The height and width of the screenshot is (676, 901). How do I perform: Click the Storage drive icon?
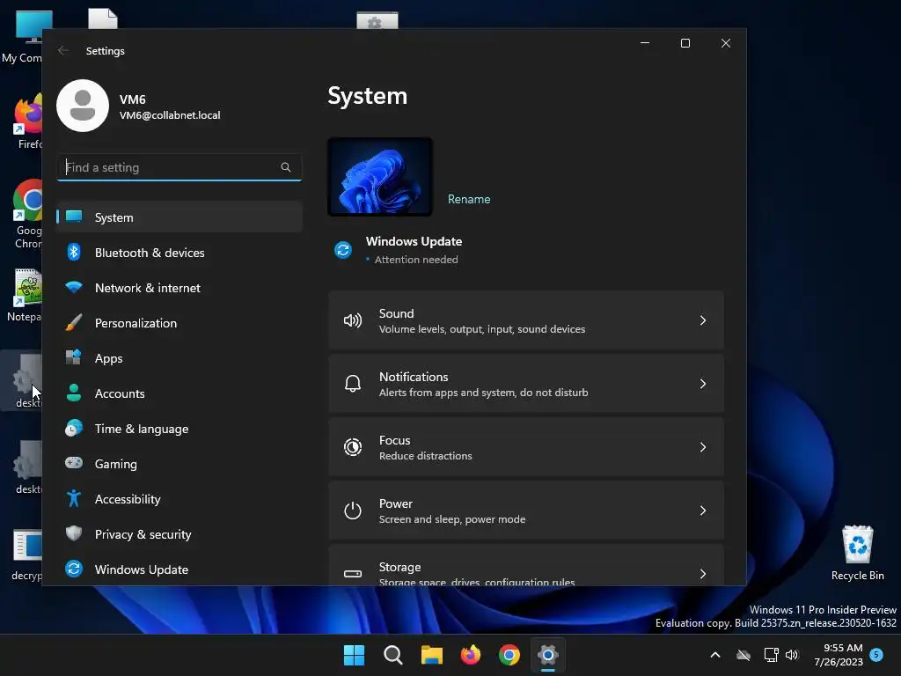pyautogui.click(x=353, y=574)
